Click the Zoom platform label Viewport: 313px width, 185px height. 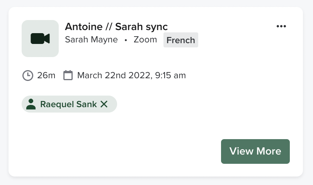145,40
